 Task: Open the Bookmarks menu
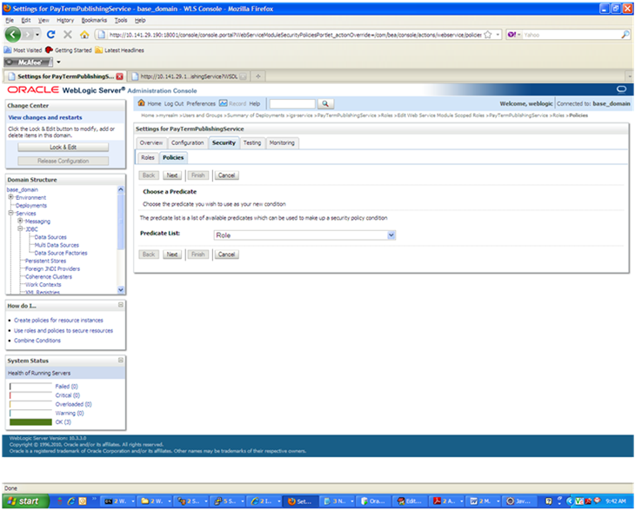94,20
